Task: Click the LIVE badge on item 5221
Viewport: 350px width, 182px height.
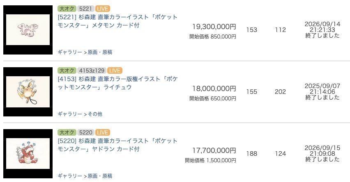Action: coord(102,9)
